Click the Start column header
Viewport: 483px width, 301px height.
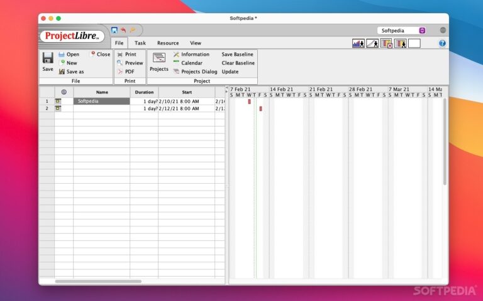(187, 92)
